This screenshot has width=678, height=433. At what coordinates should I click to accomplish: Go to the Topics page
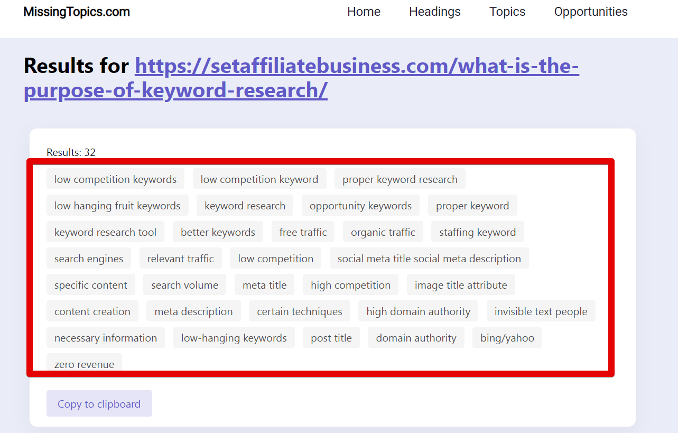point(507,12)
